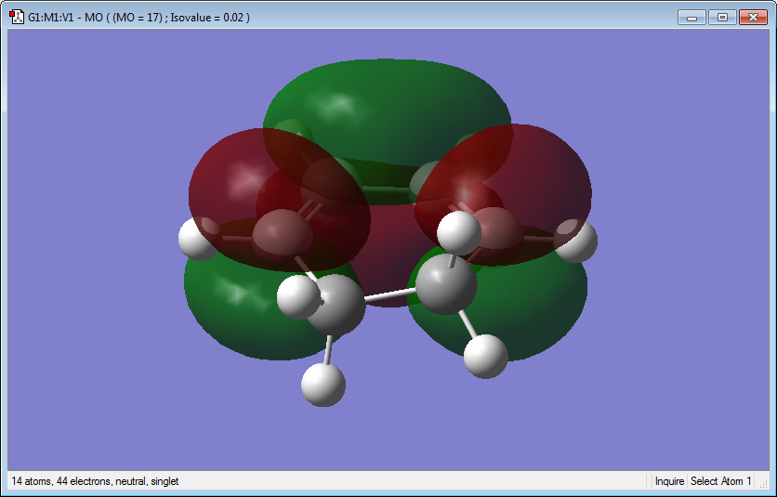Click the far-left white hydrogen atom
The width and height of the screenshot is (777, 497).
(x=198, y=239)
